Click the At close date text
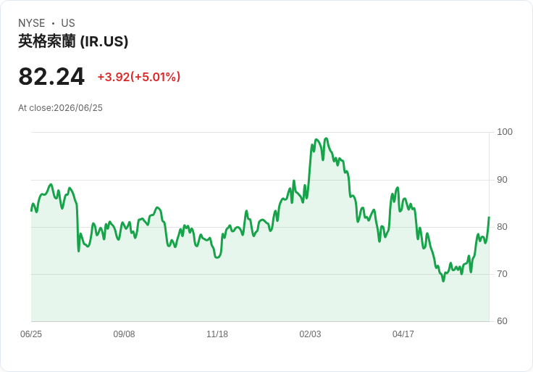Viewport: 533px width, 372px height. click(x=60, y=108)
